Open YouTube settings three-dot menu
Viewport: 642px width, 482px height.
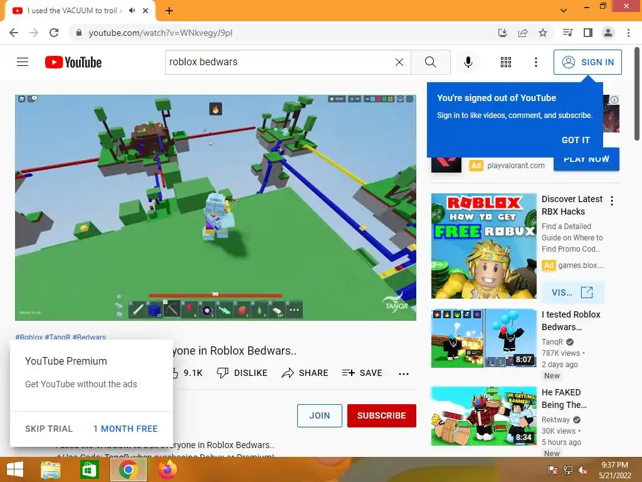tap(535, 62)
